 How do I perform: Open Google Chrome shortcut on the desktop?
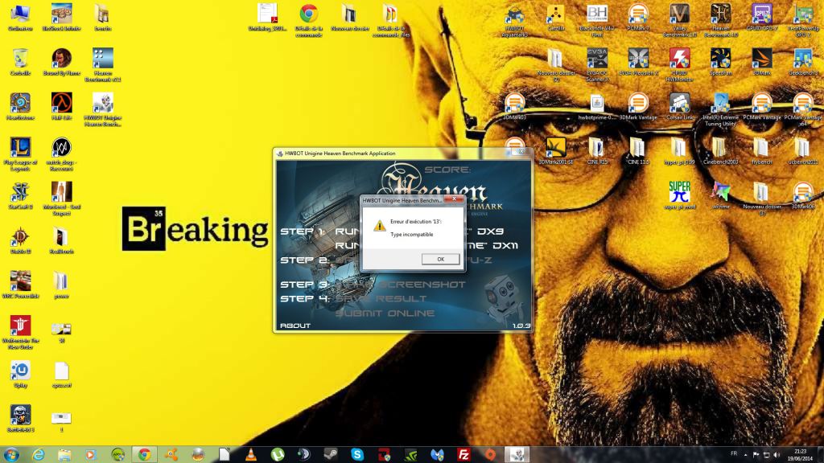pos(308,20)
